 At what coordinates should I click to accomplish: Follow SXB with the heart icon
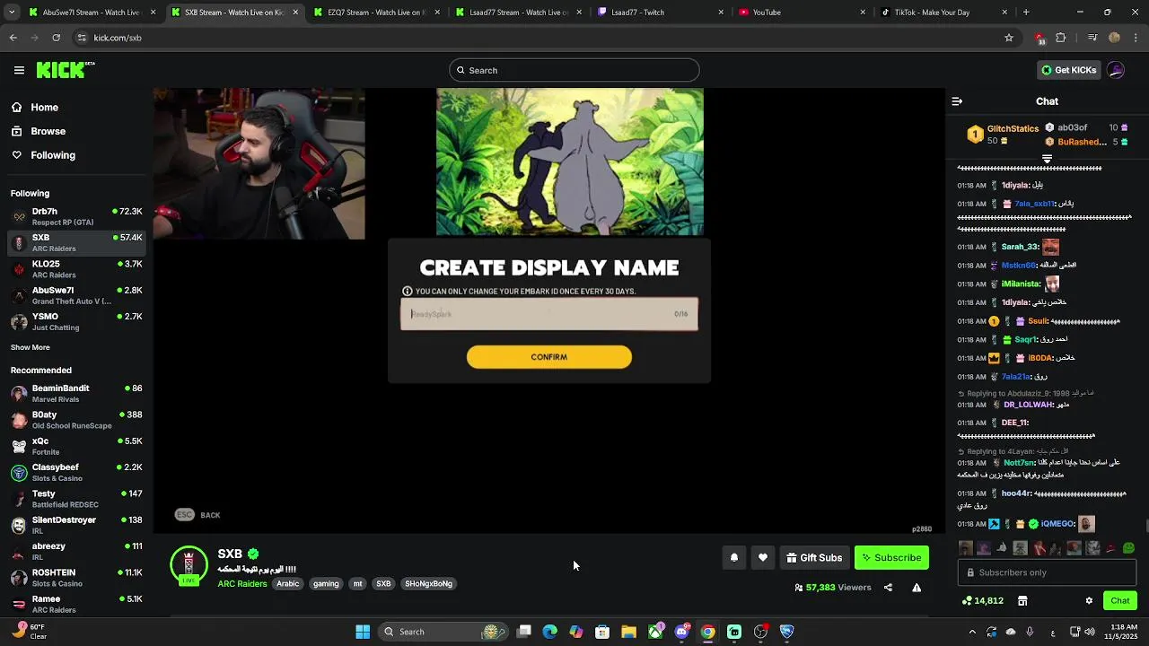[x=762, y=558]
